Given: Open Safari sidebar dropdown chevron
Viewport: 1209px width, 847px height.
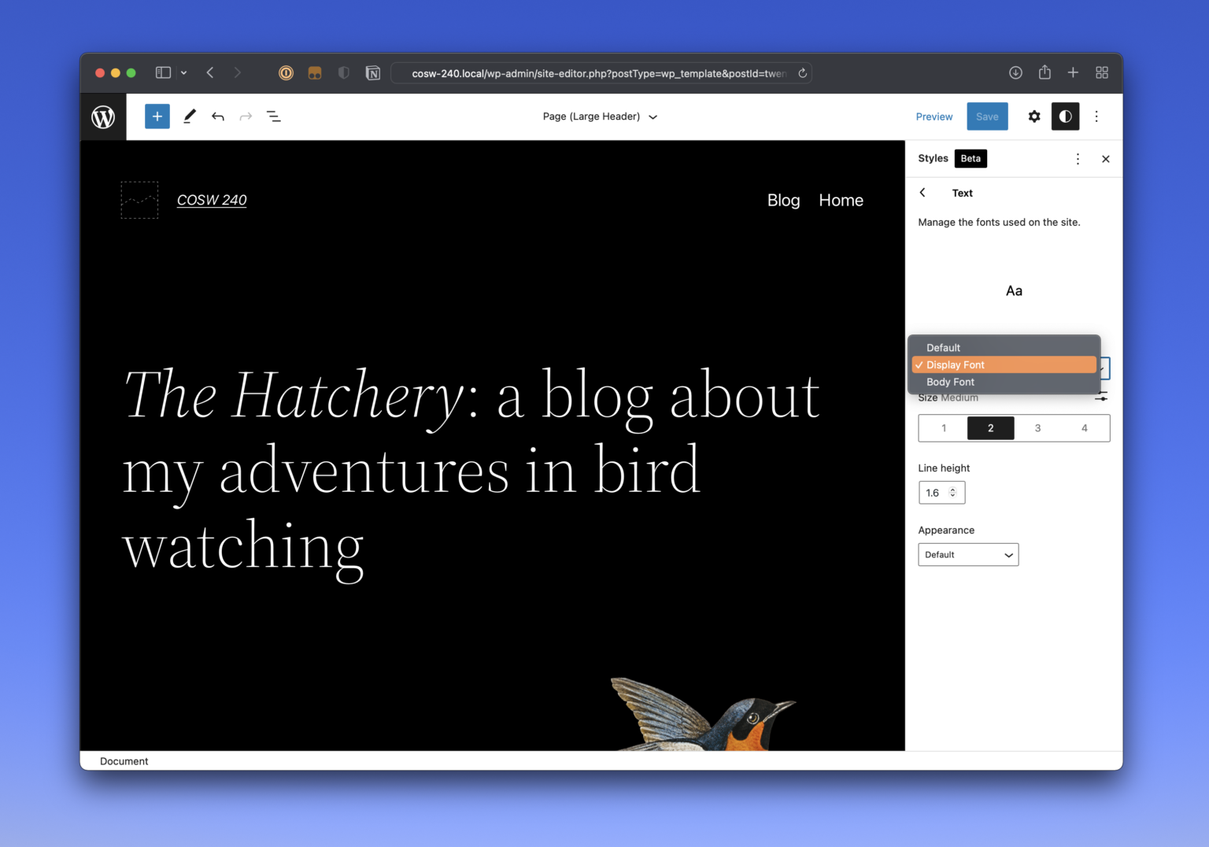Looking at the screenshot, I should pyautogui.click(x=183, y=73).
